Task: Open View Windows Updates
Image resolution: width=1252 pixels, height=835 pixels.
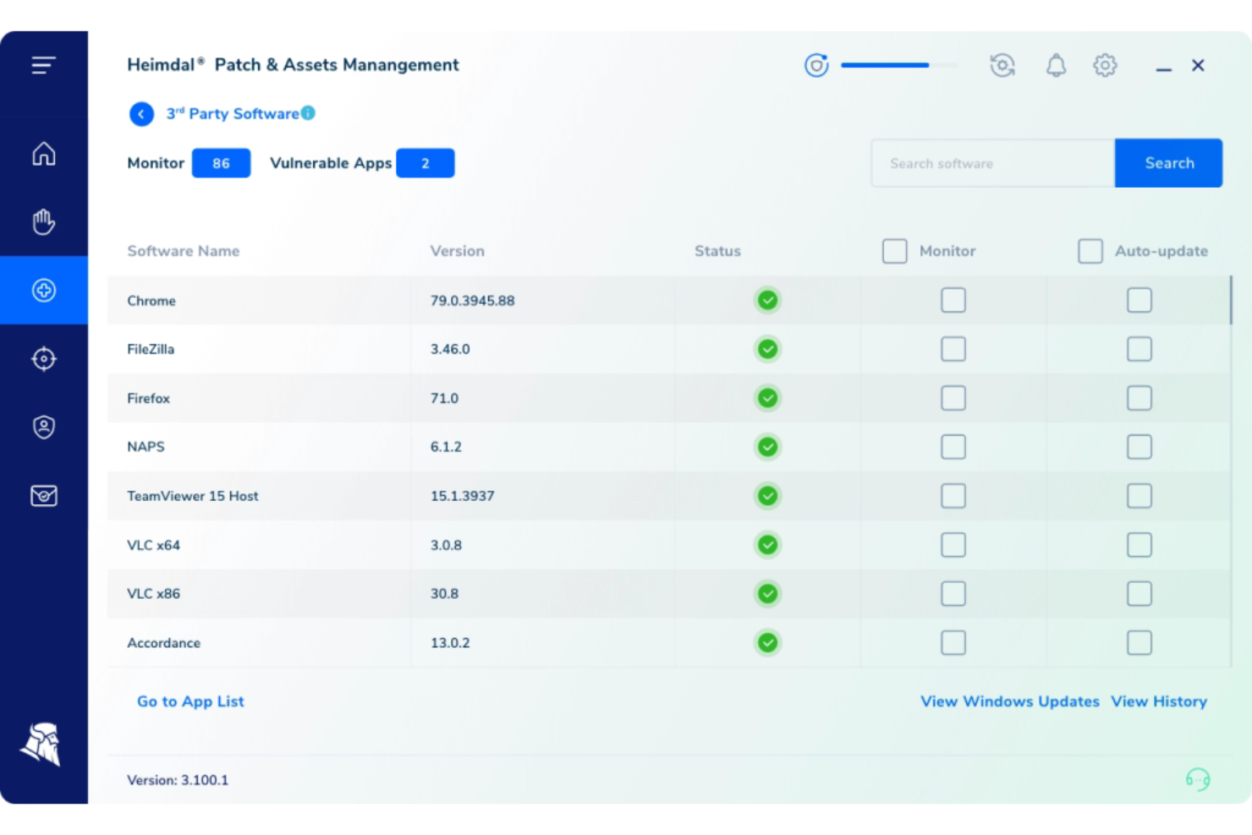Action: coord(1009,700)
